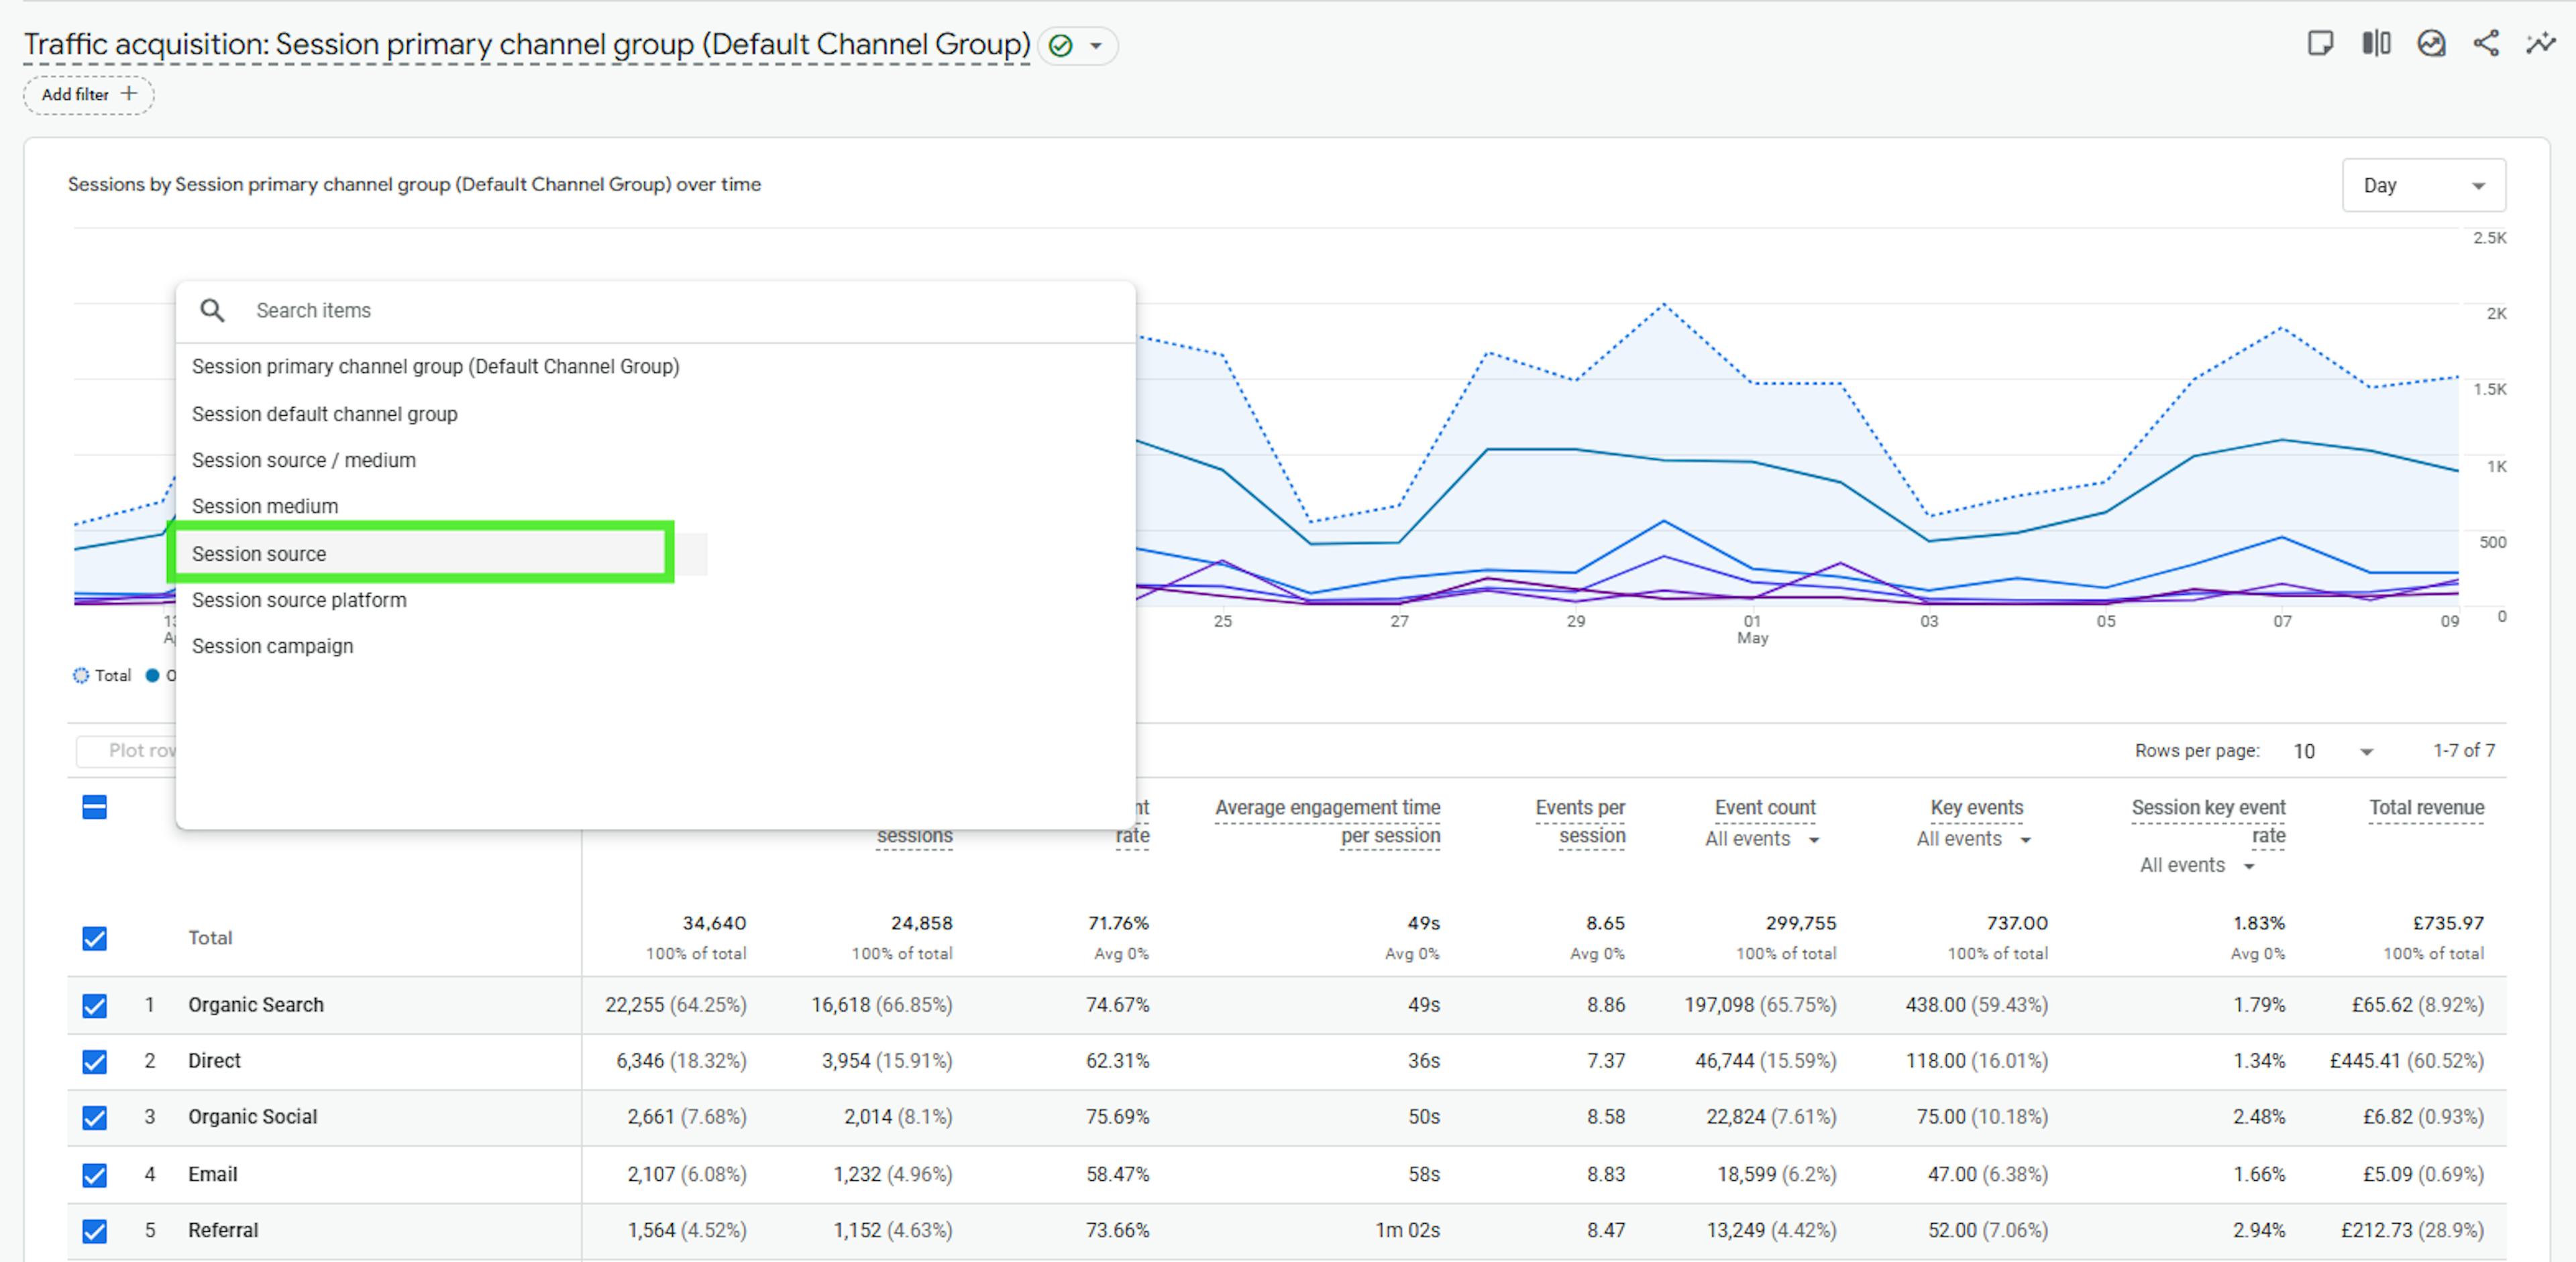Click the Add filter button
Screen dimensions: 2576x1262
click(76, 95)
